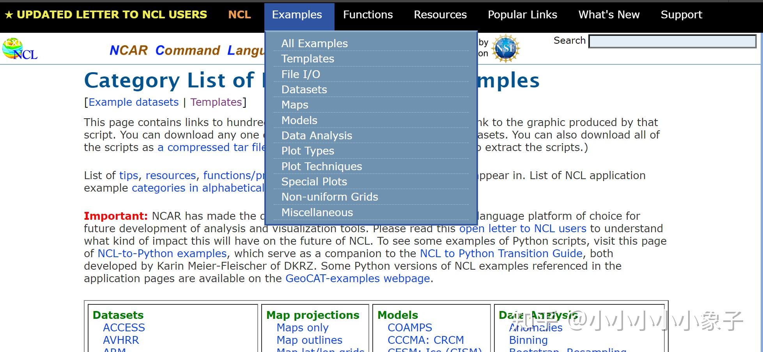Expand the Resources menu
763x352 pixels.
tap(440, 15)
